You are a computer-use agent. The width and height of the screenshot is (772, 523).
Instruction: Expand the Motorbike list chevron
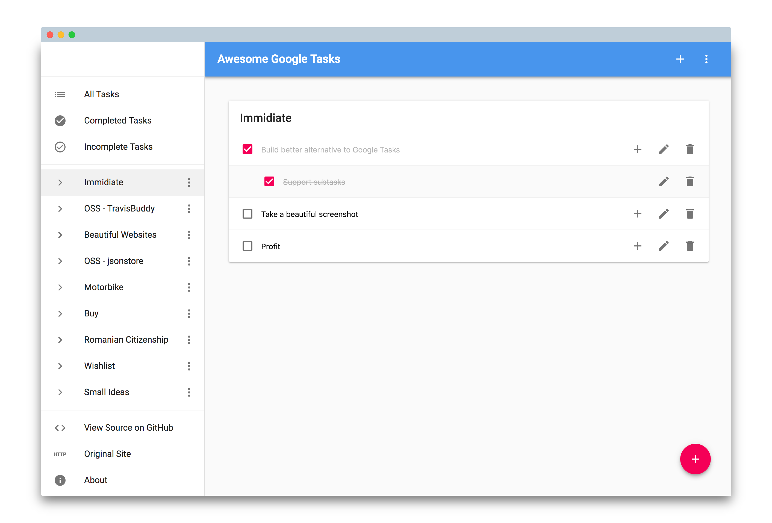click(x=60, y=287)
